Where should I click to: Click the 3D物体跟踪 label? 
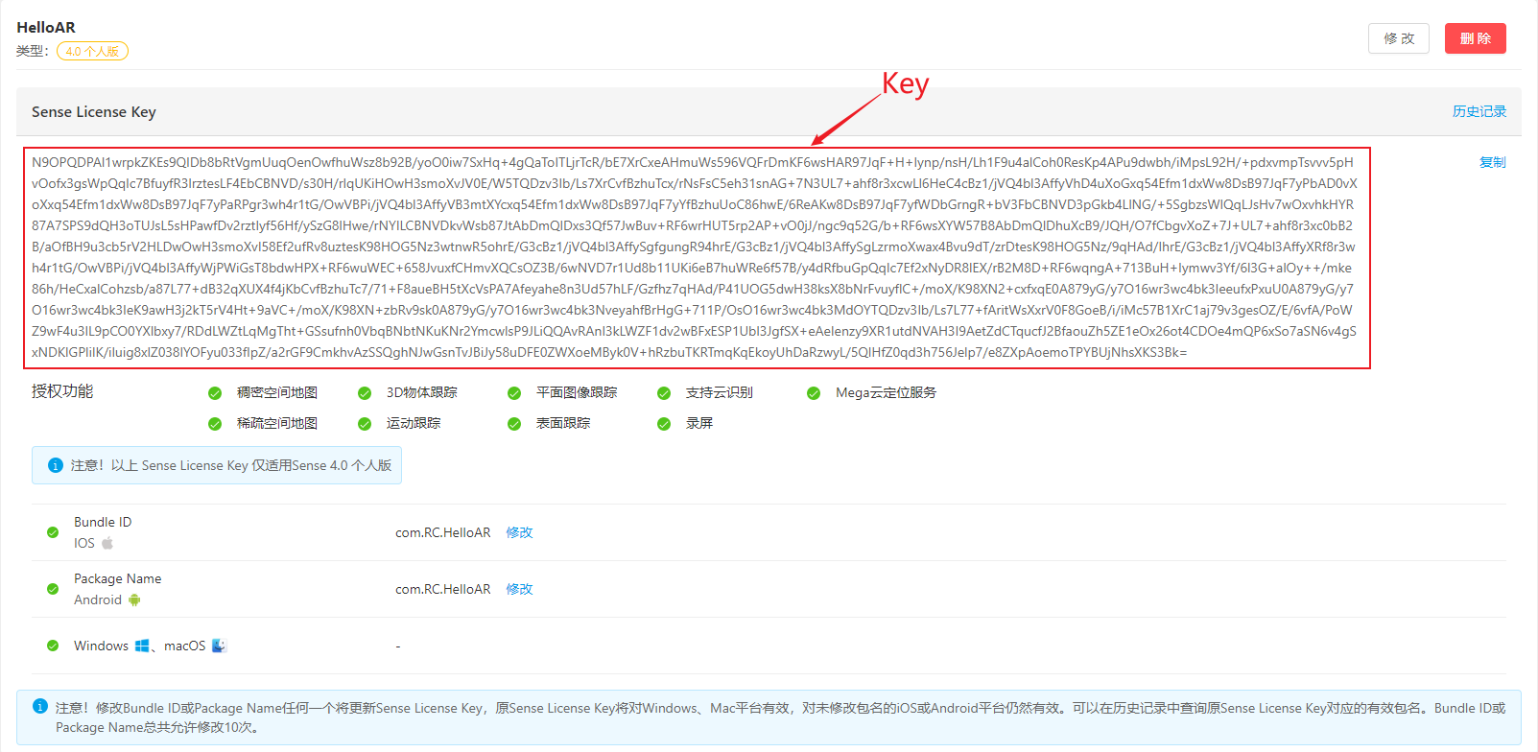click(x=422, y=392)
